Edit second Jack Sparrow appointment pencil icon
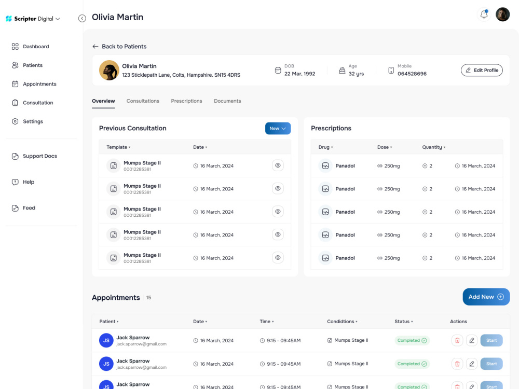Screen dimensions: 519x389 click(472, 364)
